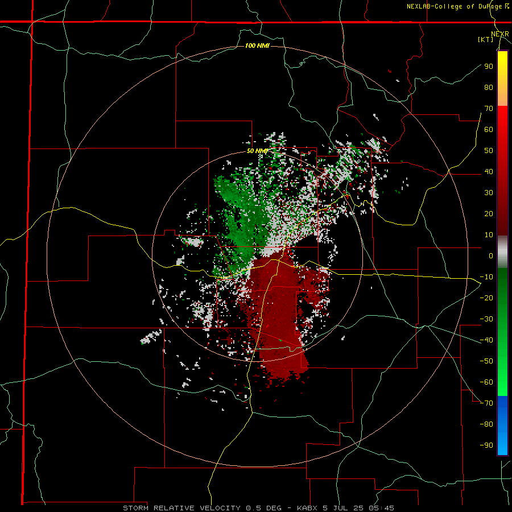Click the NEXR label above the scale
The image size is (512, 512).
[500, 34]
